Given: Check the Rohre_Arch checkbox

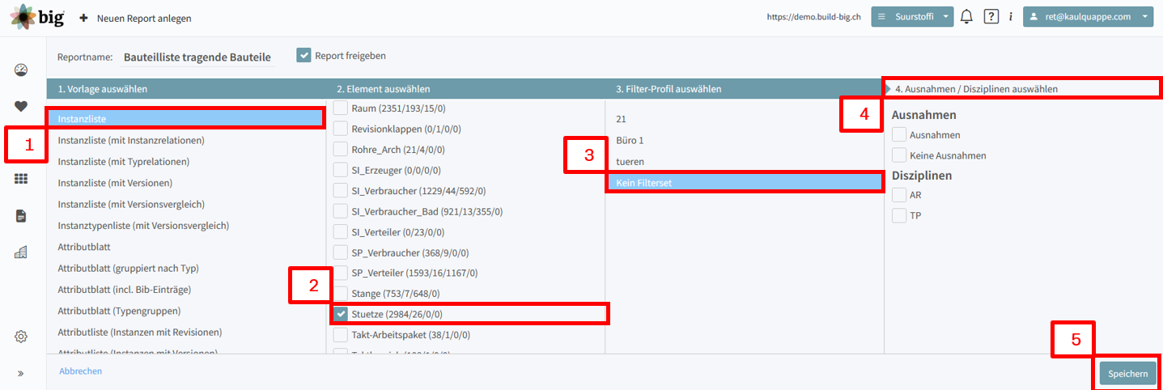Looking at the screenshot, I should (x=341, y=150).
